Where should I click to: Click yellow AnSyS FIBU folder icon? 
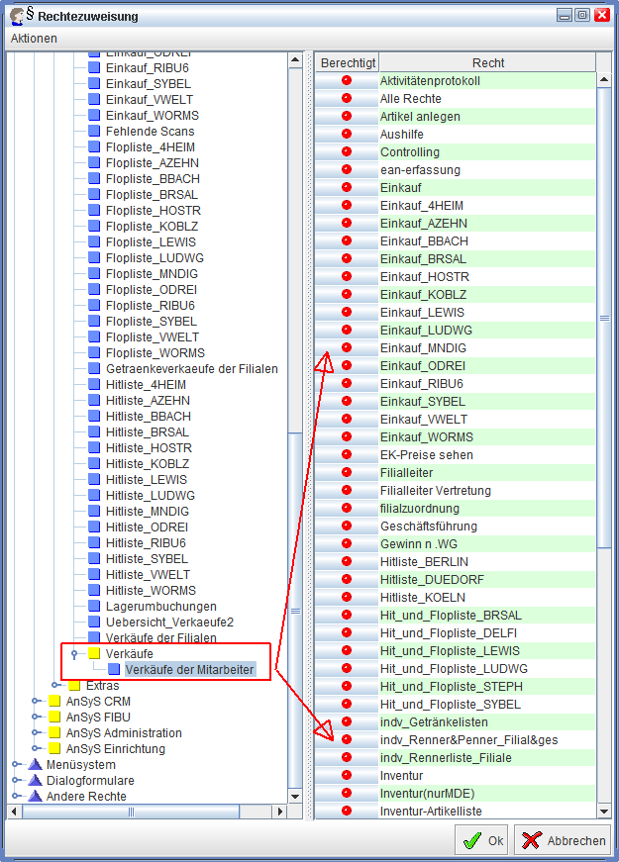(x=54, y=718)
